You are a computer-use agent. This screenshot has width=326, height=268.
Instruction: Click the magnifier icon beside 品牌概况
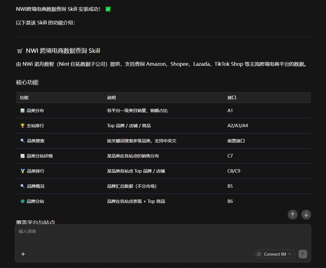(x=23, y=186)
